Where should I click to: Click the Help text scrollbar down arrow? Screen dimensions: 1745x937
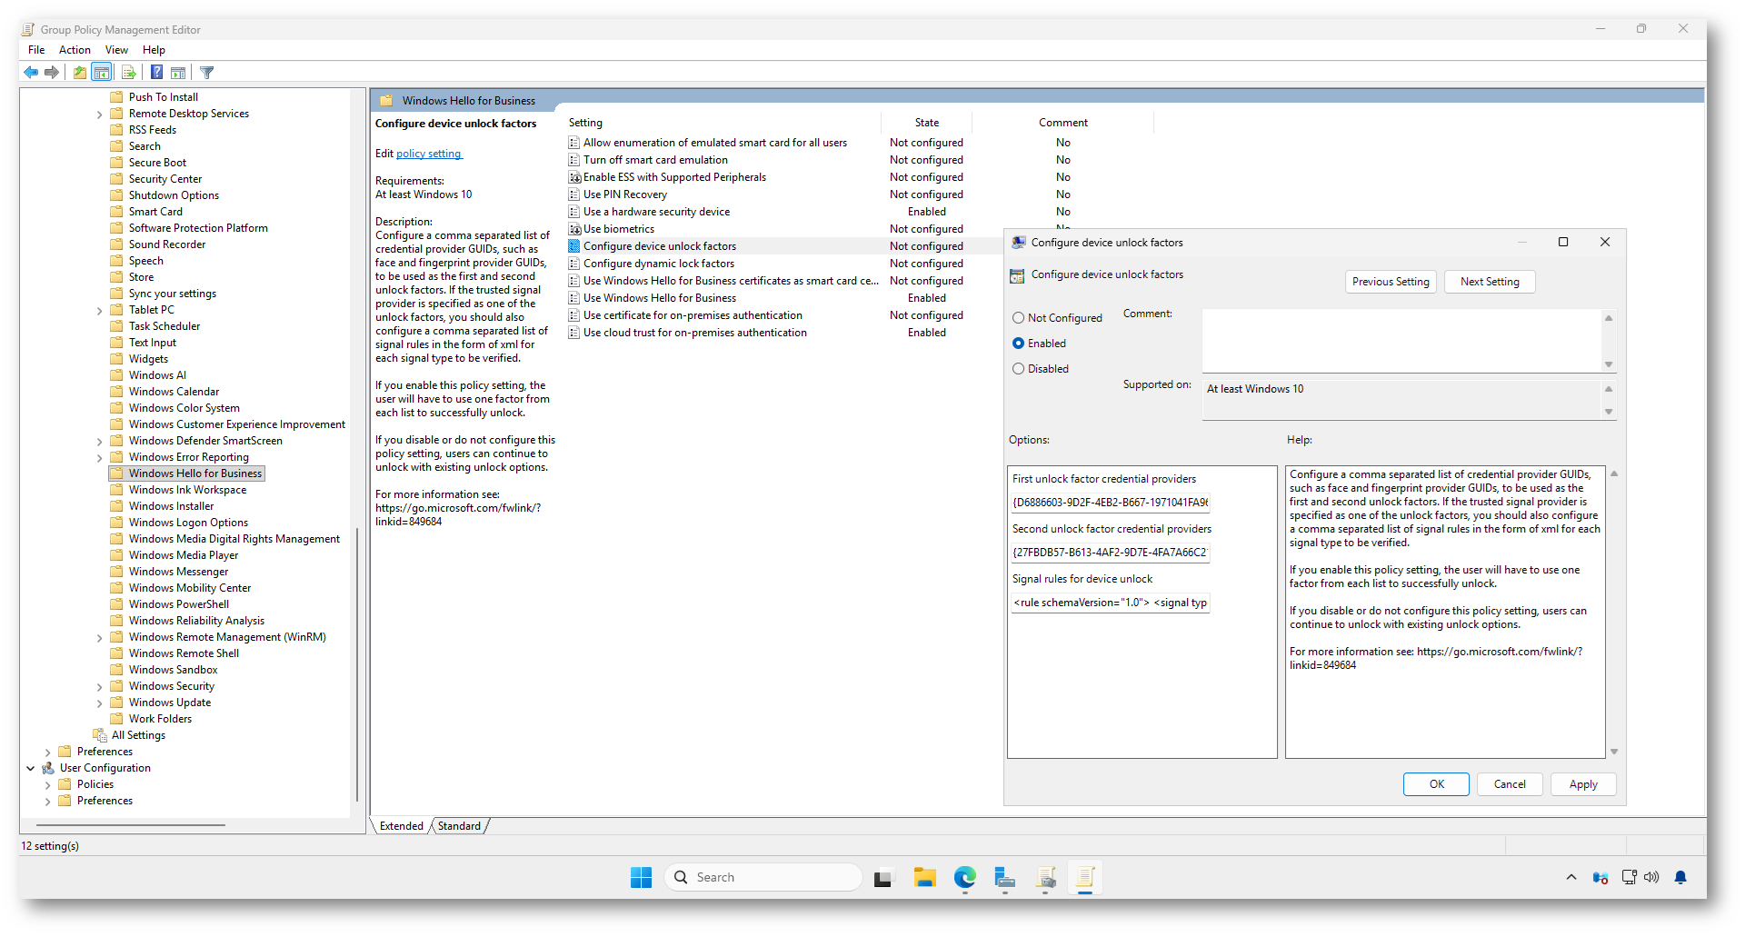point(1614,752)
